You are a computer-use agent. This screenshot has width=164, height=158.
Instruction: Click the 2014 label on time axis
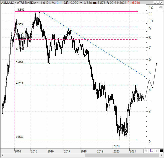click(x=18, y=151)
